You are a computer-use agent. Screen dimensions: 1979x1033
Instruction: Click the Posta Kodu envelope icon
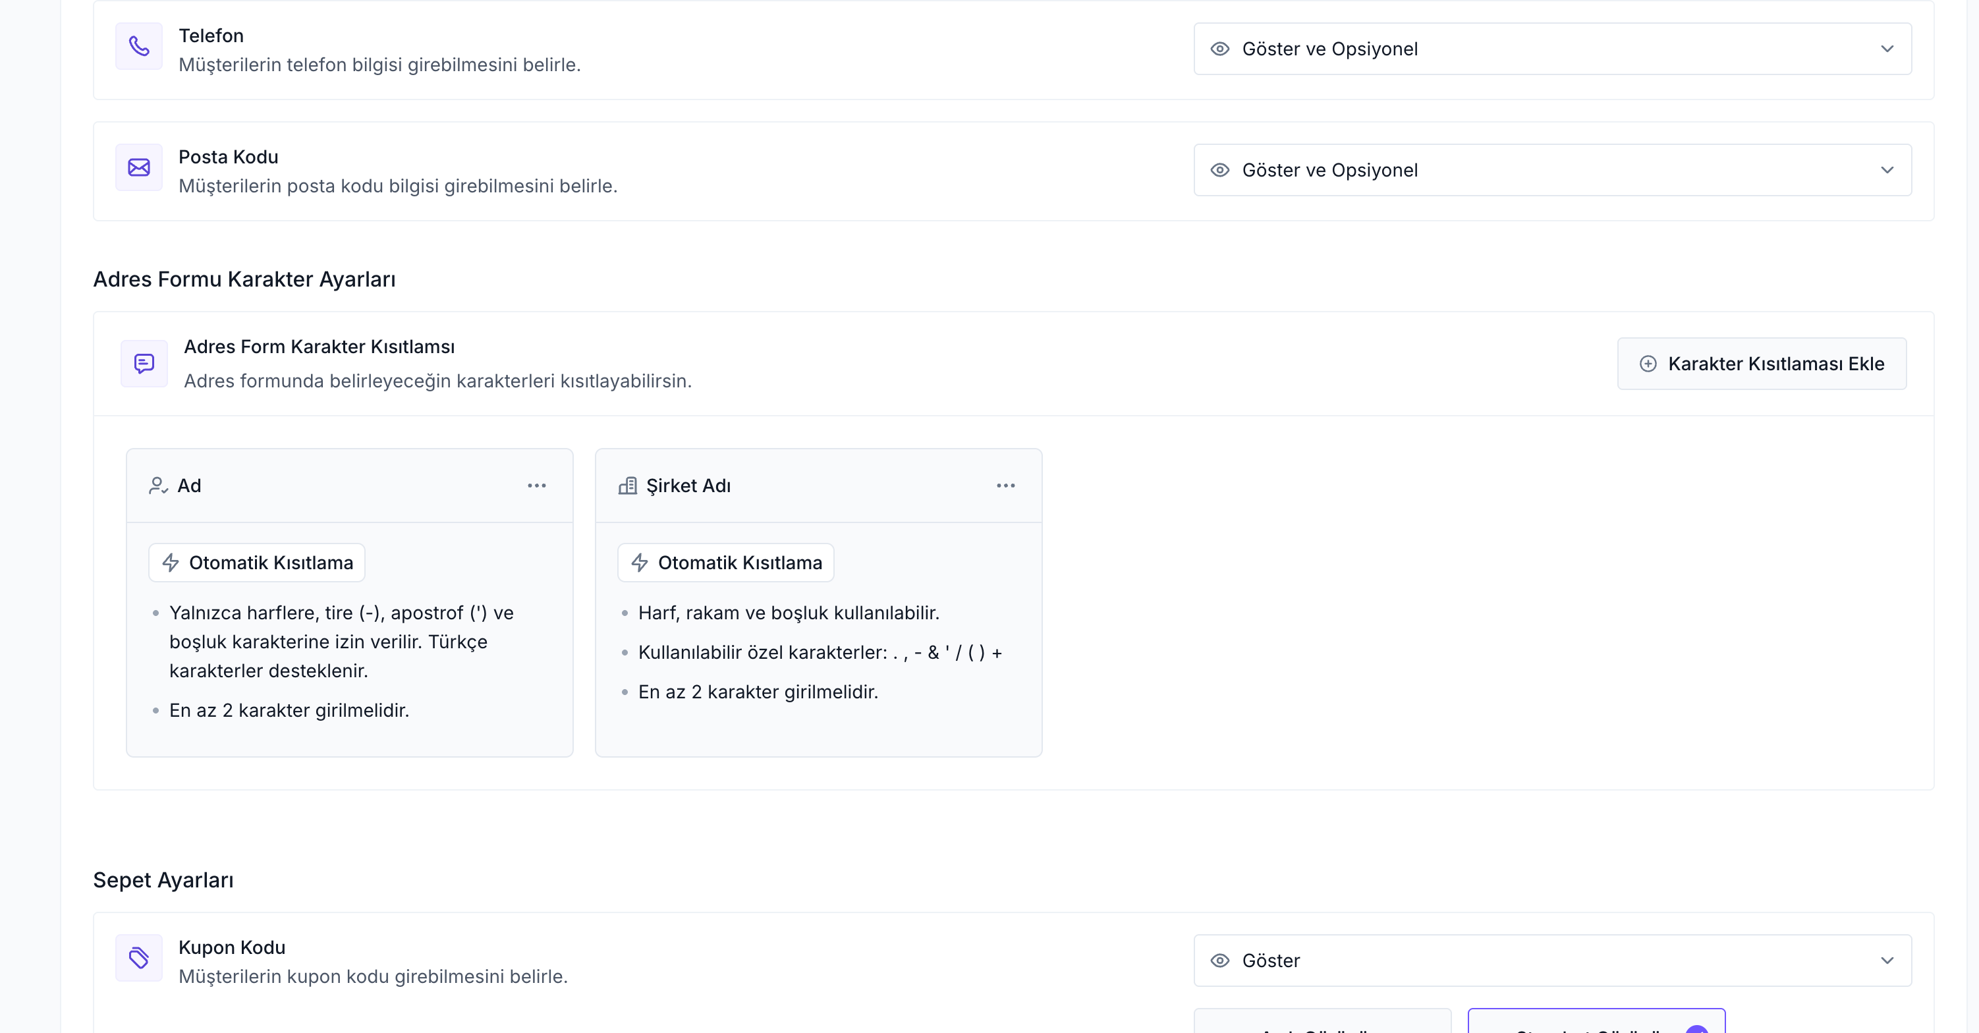139,167
